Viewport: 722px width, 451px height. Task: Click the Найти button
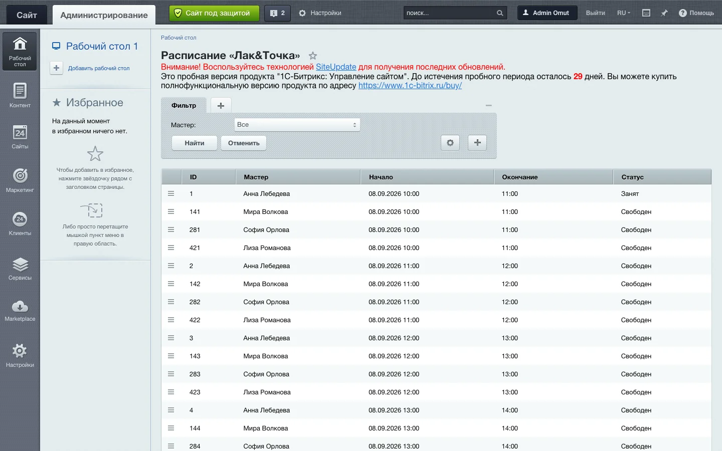point(195,143)
